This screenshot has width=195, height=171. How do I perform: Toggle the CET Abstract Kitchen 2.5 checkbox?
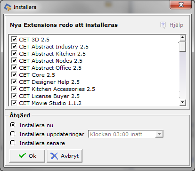[x=14, y=53]
